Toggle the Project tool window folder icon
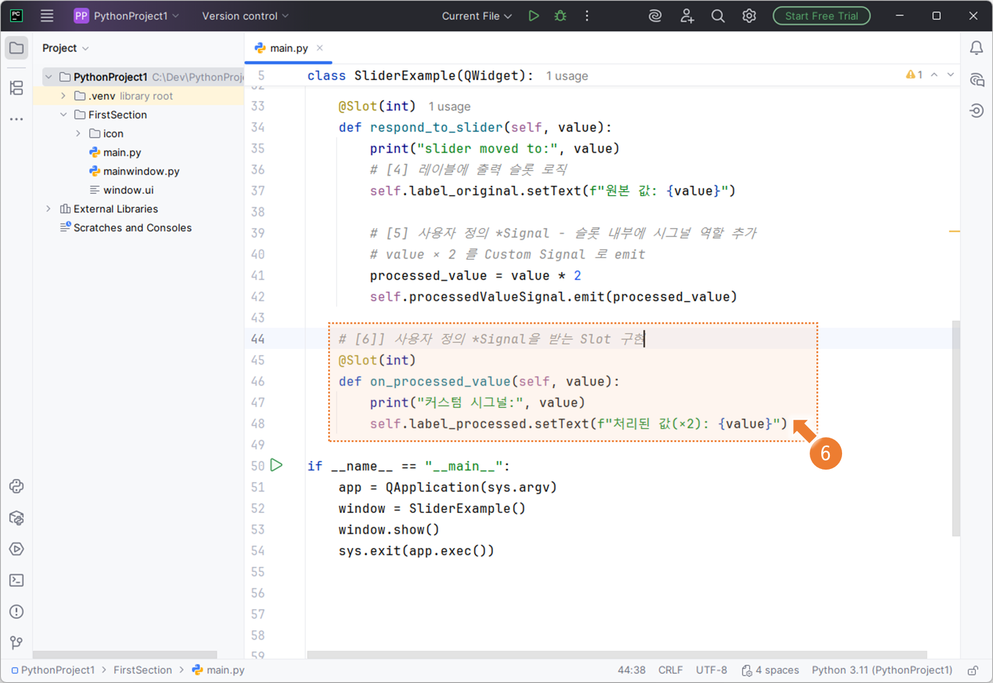The width and height of the screenshot is (993, 683). [16, 48]
